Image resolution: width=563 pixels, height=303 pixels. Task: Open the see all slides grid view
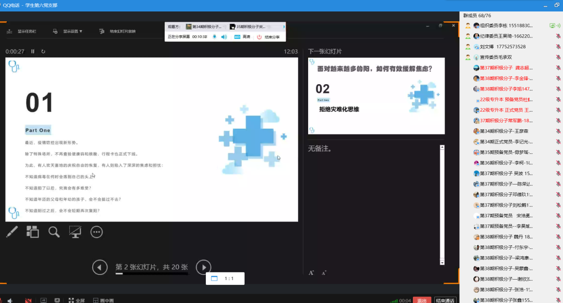[33, 232]
